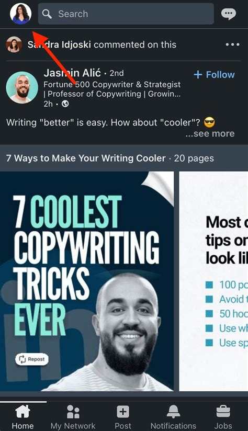Expand post text with see more

210,133
